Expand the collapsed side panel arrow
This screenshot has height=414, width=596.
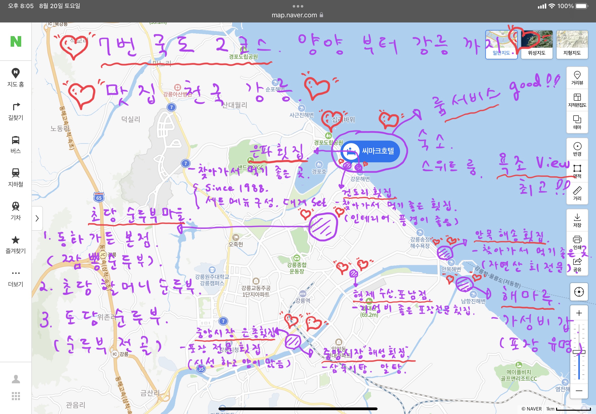[x=37, y=218]
